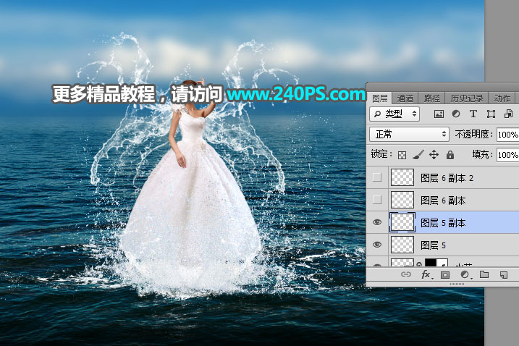Click the 不透明度 opacity value field
This screenshot has width=519, height=346.
(x=507, y=135)
